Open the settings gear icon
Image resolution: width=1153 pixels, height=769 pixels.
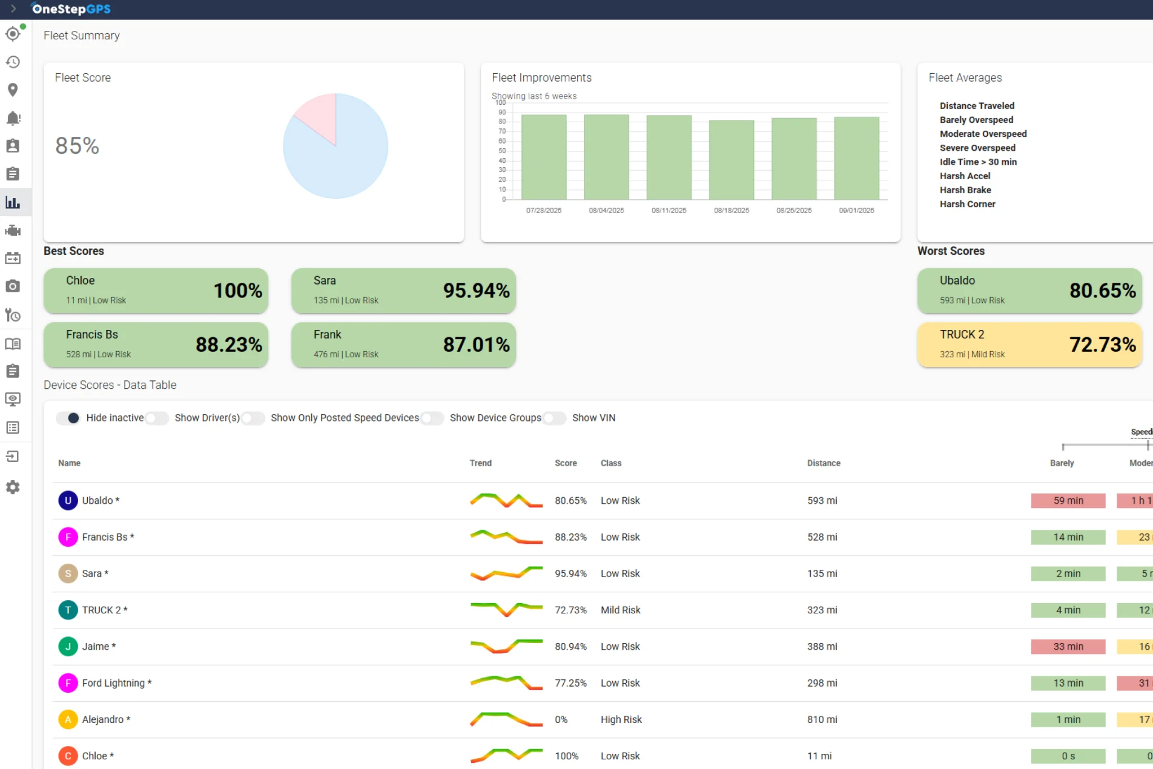click(13, 487)
